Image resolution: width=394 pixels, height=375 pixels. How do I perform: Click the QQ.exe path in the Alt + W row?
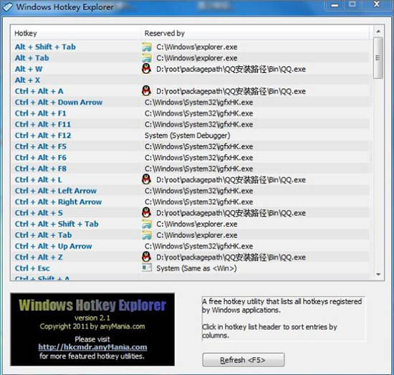point(231,69)
